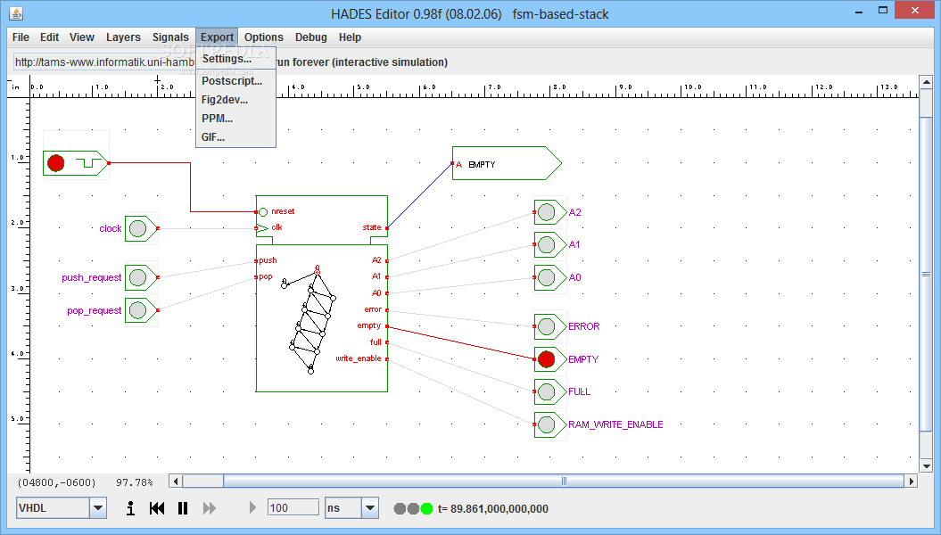Image resolution: width=941 pixels, height=535 pixels.
Task: Open the VHDL combo box arrow
Action: pos(98,508)
